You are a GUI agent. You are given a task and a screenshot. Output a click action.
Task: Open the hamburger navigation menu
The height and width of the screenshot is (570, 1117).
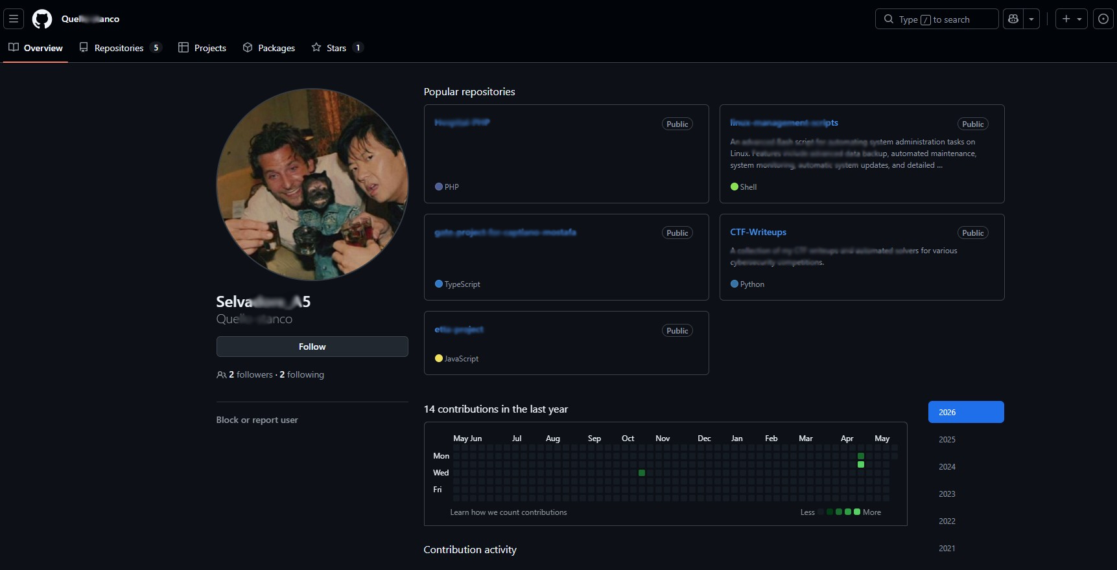click(x=14, y=19)
